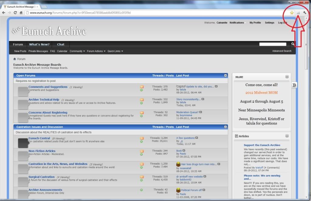Click the house icon next to Forum breadcrumb
Screen dimensions: 311x201
tap(15, 59)
